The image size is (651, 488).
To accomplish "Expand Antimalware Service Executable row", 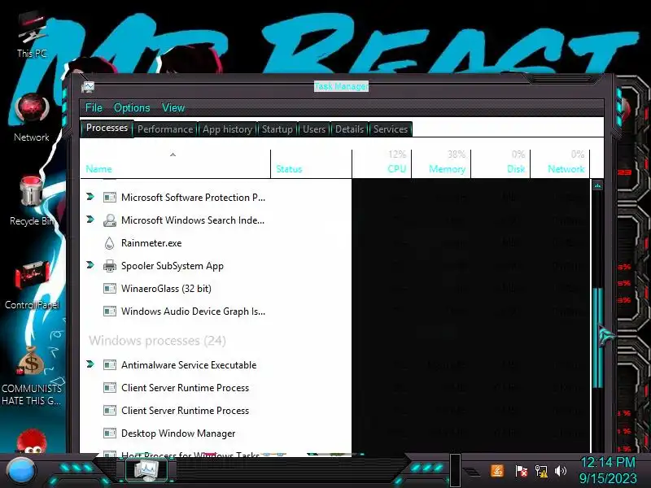I will pyautogui.click(x=90, y=364).
